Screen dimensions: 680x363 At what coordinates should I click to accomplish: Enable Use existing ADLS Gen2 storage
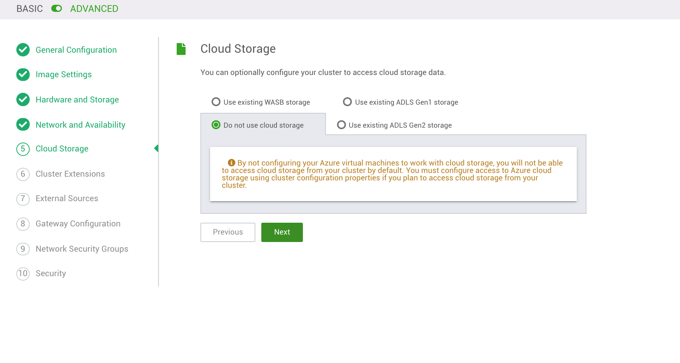coord(341,125)
